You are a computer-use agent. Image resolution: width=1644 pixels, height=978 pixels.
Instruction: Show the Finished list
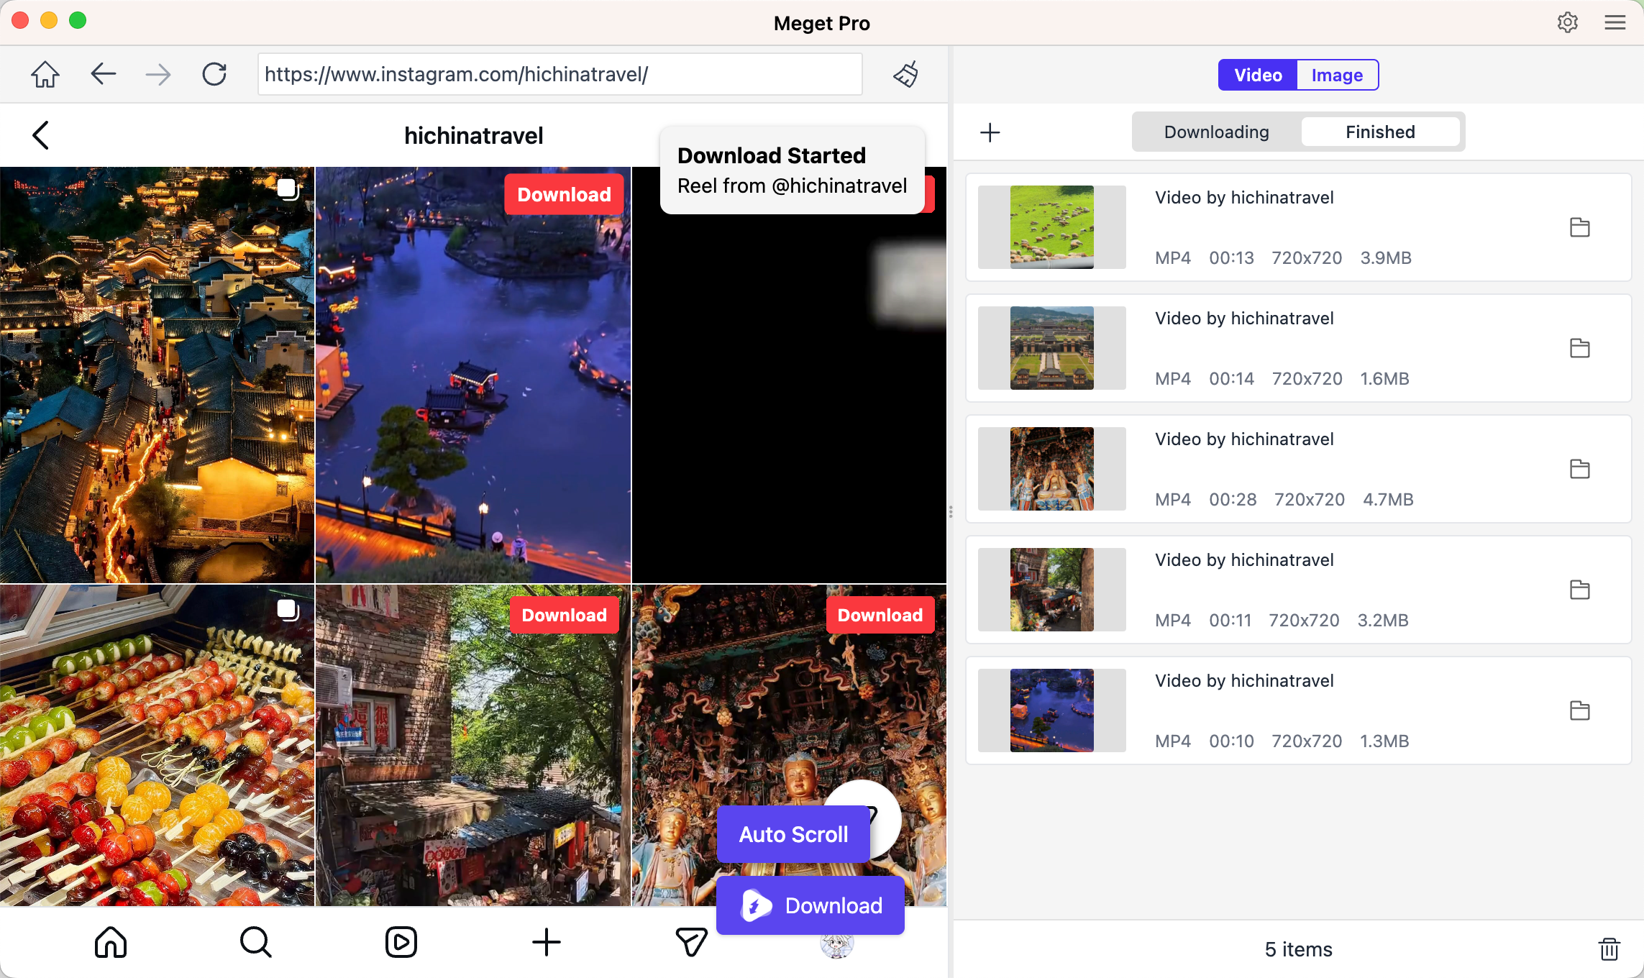(1381, 132)
